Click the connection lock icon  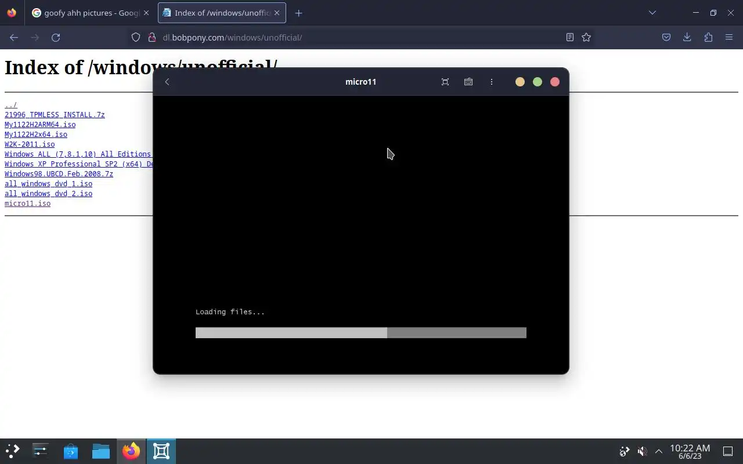pyautogui.click(x=152, y=37)
